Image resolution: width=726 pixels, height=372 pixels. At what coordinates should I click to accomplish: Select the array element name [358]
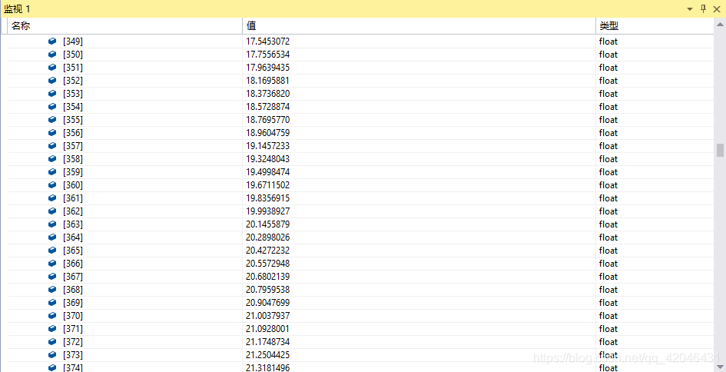pos(73,159)
